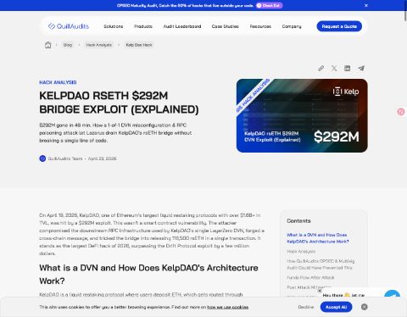Click the pink floating widget icon at right edge
Image resolution: width=407 pixels, height=317 pixels.
[x=401, y=112]
